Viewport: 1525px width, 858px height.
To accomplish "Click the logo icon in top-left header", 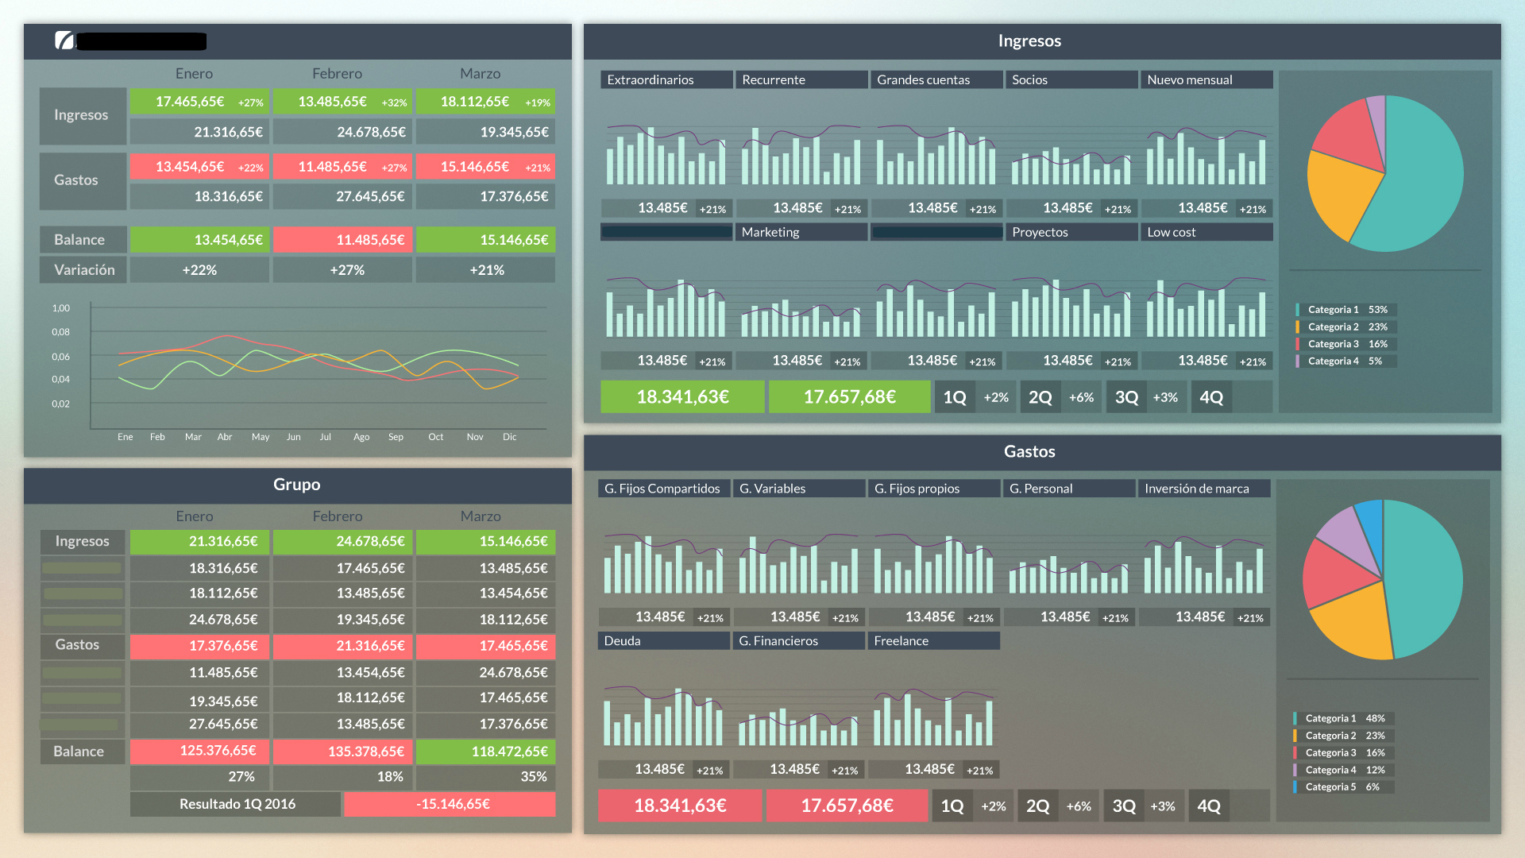I will click(64, 41).
